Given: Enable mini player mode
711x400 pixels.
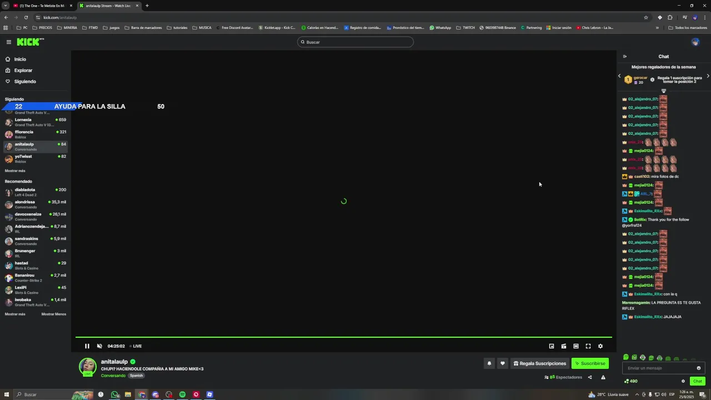Looking at the screenshot, I should coord(552,346).
